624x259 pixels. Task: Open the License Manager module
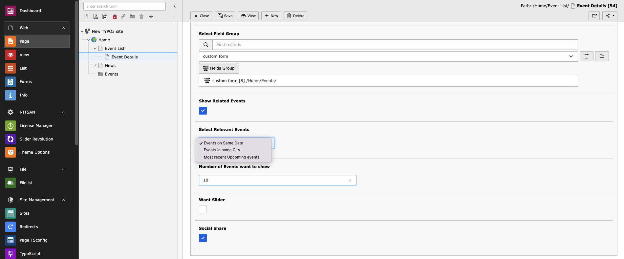[37, 125]
